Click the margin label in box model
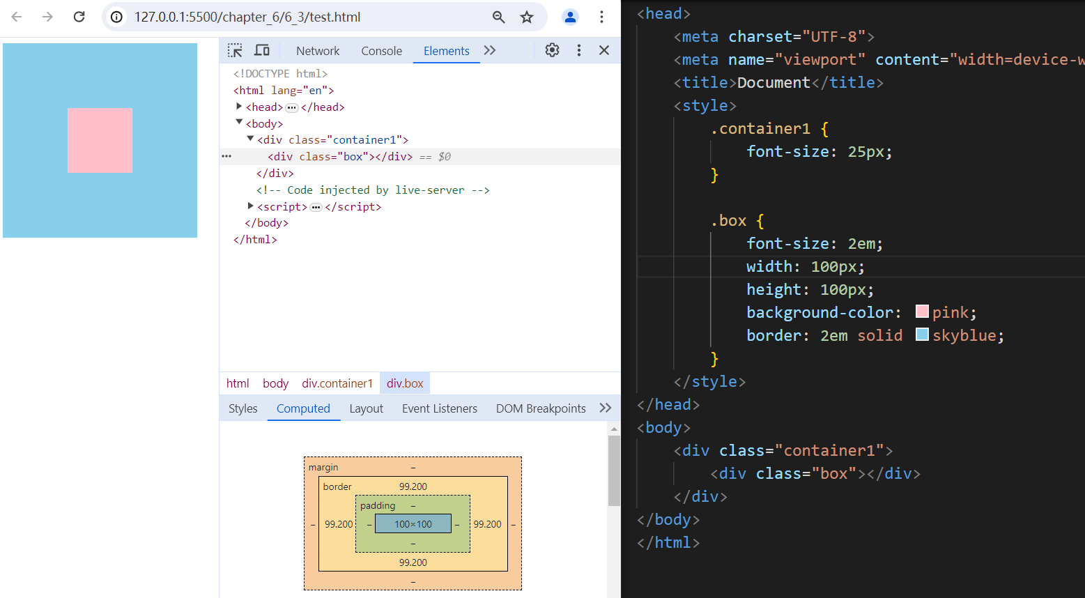The height and width of the screenshot is (598, 1085). [323, 467]
